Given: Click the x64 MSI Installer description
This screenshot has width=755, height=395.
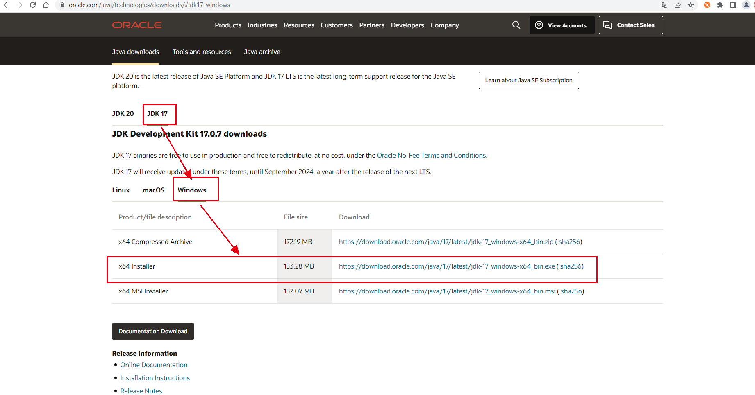Looking at the screenshot, I should point(143,291).
